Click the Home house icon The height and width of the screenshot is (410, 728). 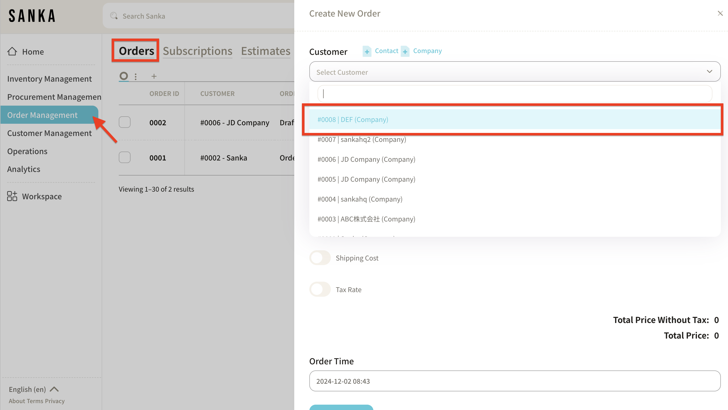tap(12, 51)
